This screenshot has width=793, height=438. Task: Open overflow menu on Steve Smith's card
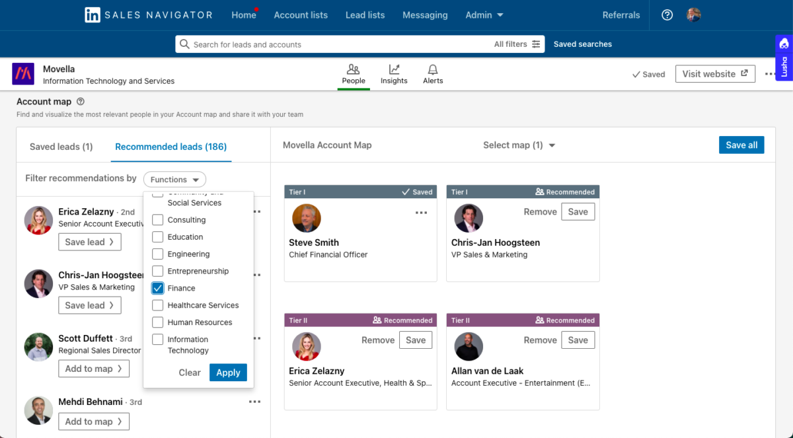tap(420, 213)
